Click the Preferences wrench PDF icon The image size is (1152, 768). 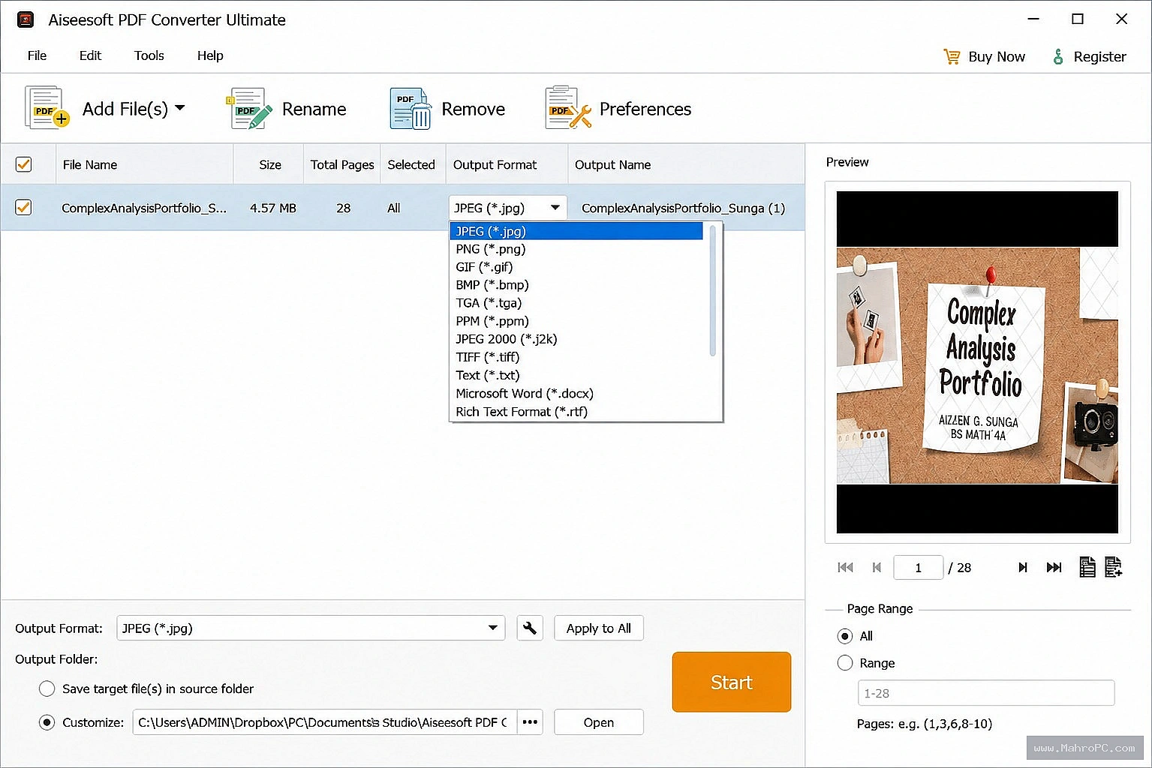[x=568, y=107]
